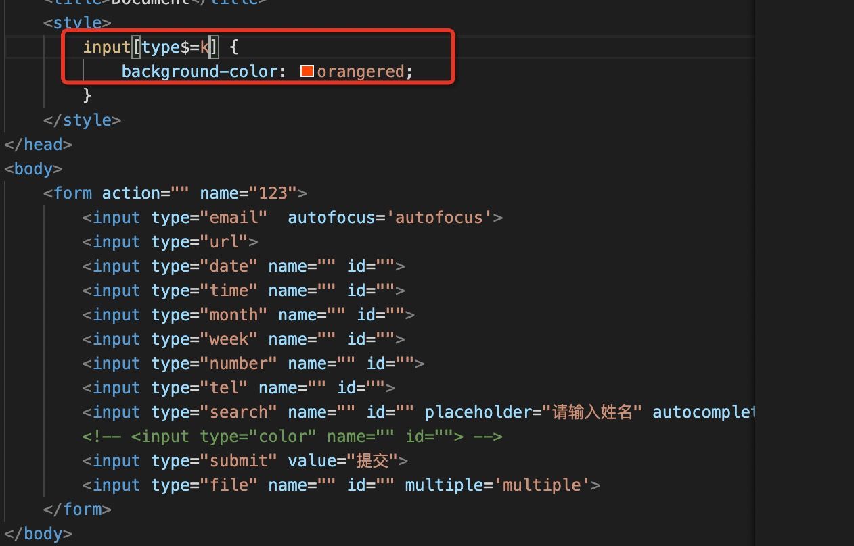The image size is (854, 546).
Task: Click the name="123" attribute on the form
Action: point(248,193)
